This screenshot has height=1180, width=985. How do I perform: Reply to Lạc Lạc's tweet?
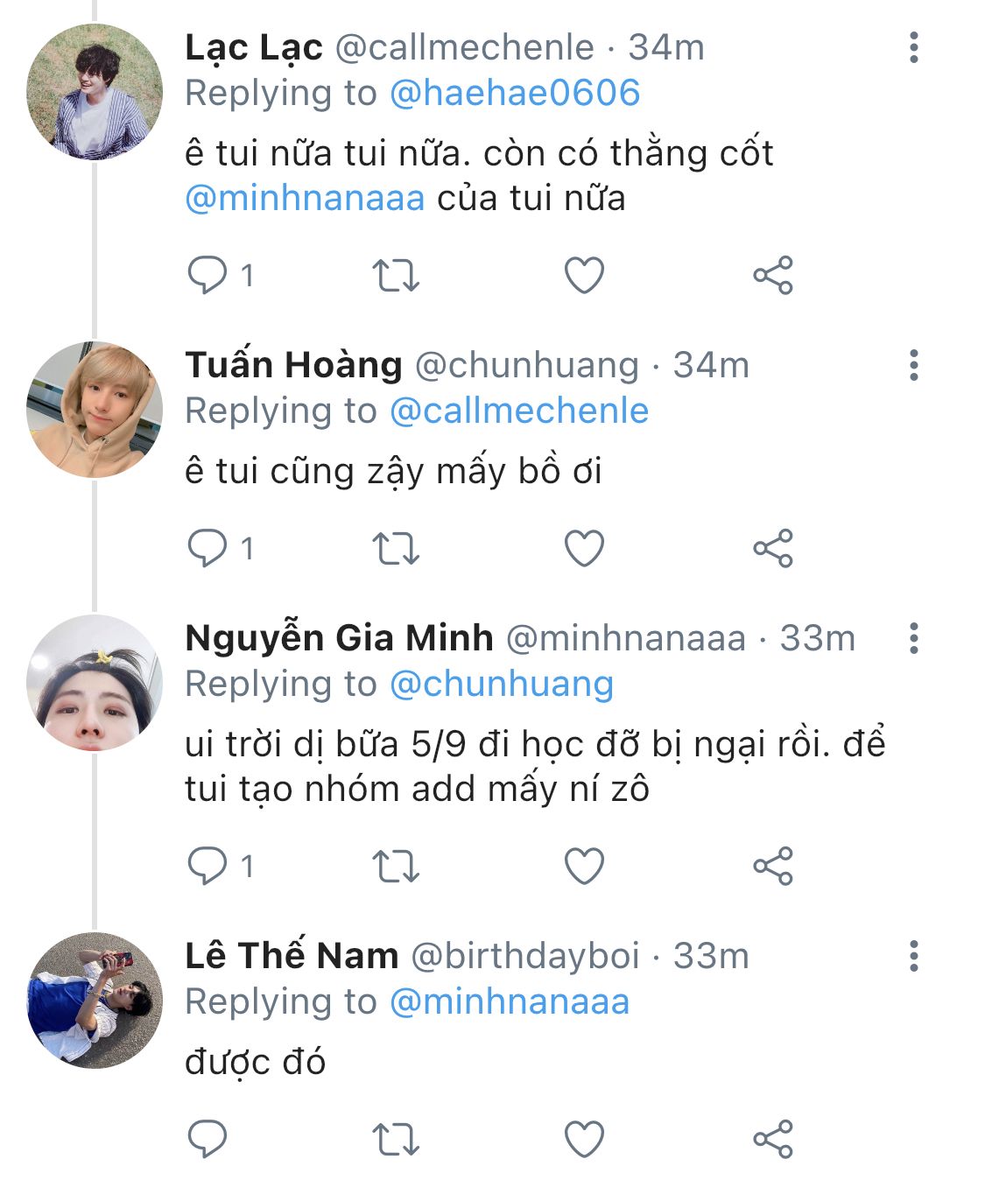[x=208, y=275]
